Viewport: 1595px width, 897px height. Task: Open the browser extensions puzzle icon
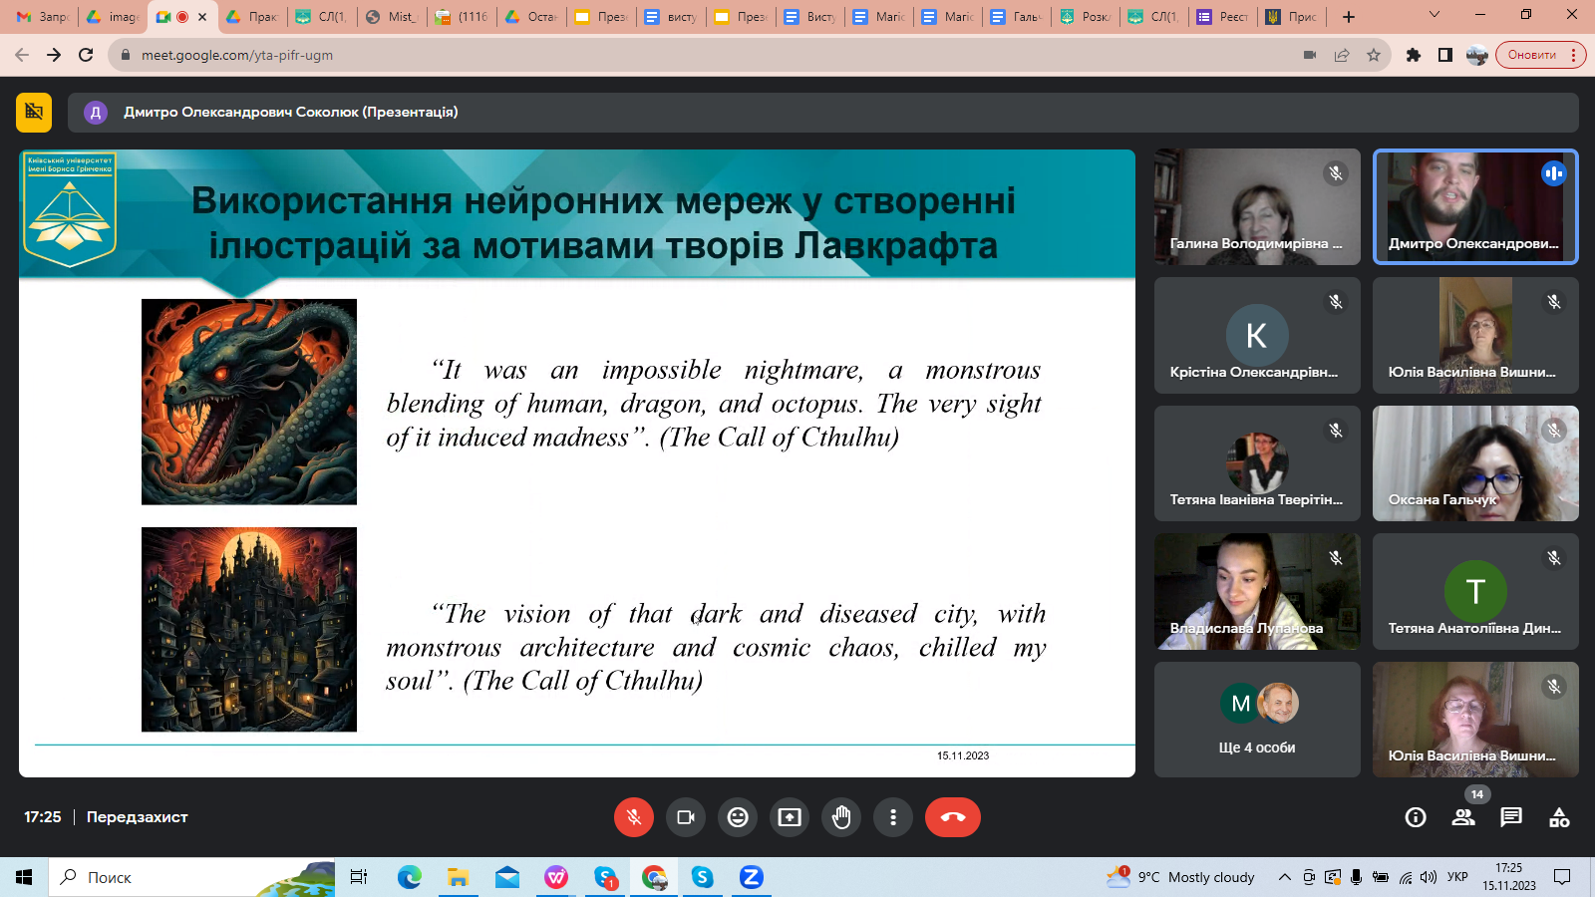tap(1413, 55)
